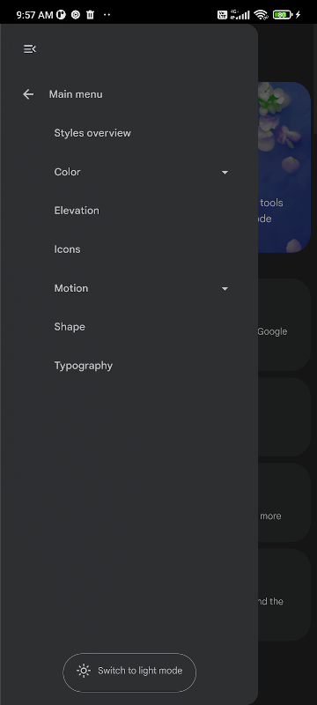317x705 pixels.
Task: Expand the Color submenu arrow
Action: (225, 172)
